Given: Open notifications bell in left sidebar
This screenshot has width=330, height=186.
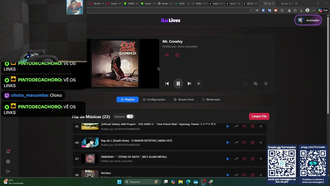Looking at the screenshot, I should (x=8, y=152).
